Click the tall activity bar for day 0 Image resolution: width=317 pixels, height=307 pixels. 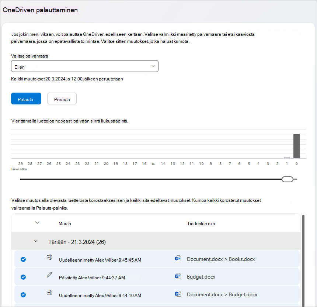pyautogui.click(x=296, y=146)
